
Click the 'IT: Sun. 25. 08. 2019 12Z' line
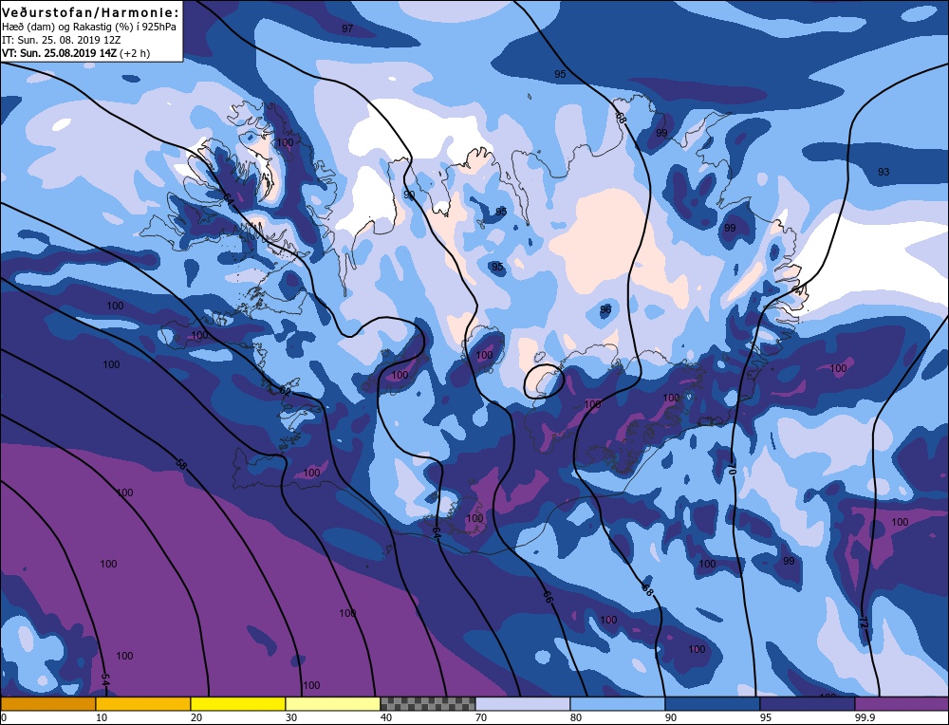[61, 40]
